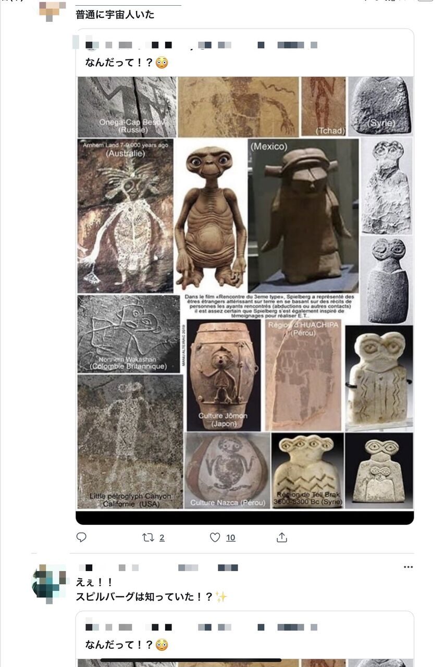Viewport: 445px width, 667px height.
Task: Open the tweet text スピルバーグは知っていた！？
Action: pos(152,597)
